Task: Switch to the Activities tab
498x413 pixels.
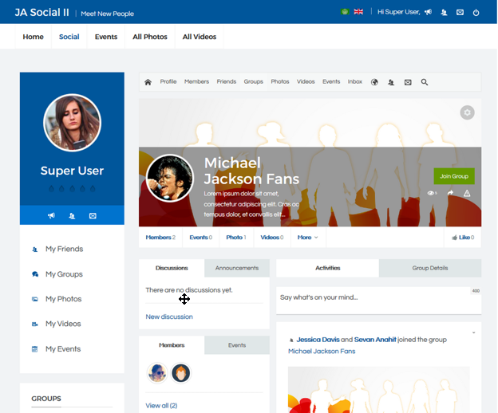Action: click(327, 268)
